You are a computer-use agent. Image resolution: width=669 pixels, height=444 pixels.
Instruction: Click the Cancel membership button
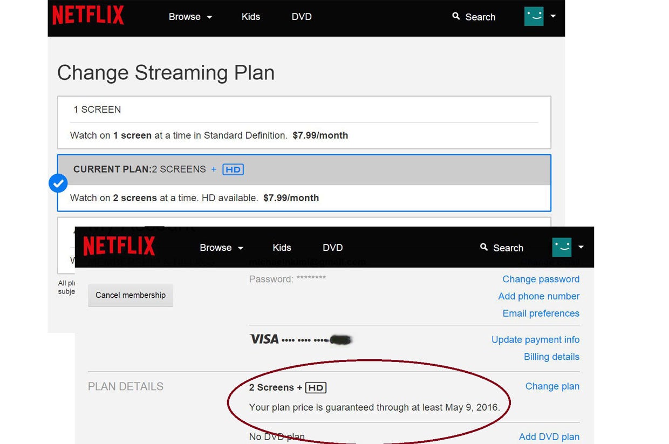point(131,295)
